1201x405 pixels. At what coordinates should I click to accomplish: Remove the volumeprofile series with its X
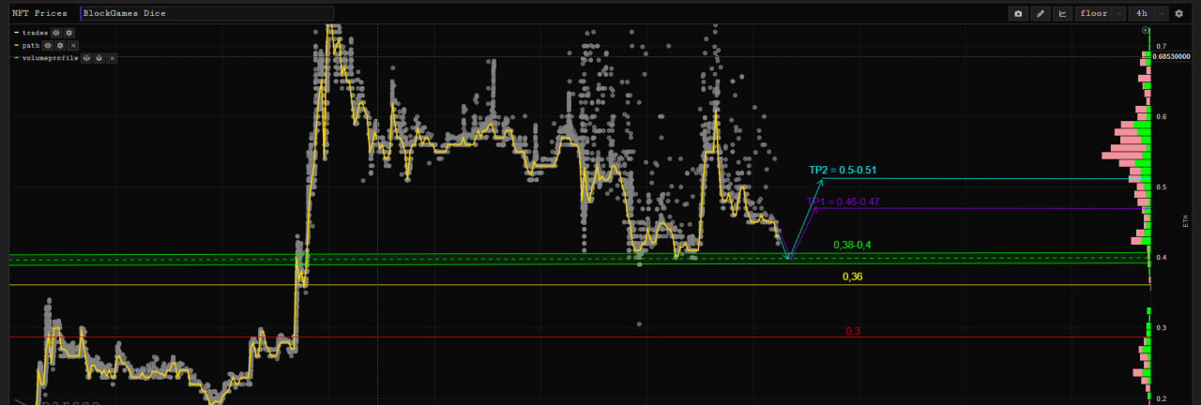pos(112,58)
